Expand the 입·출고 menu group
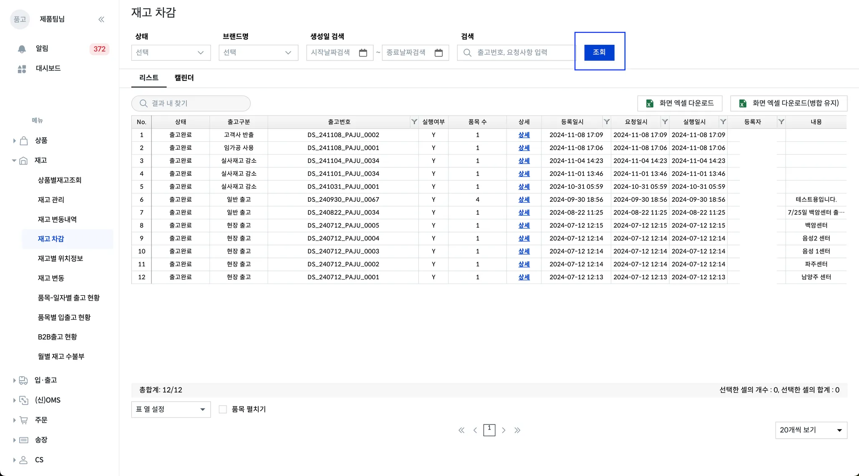Viewport: 859px width, 476px height. pos(45,380)
